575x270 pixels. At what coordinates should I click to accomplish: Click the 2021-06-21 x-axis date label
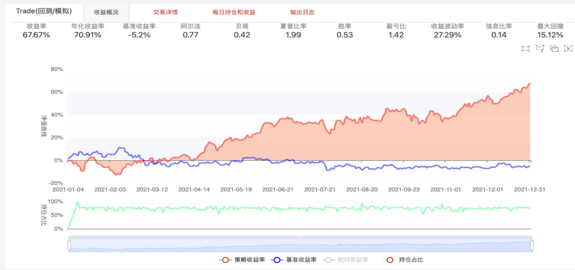click(x=277, y=190)
